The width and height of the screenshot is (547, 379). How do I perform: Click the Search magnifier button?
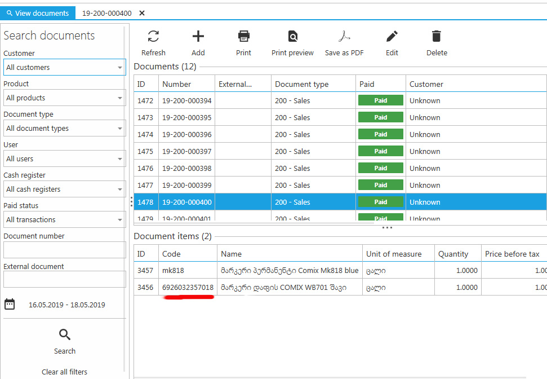click(x=65, y=335)
